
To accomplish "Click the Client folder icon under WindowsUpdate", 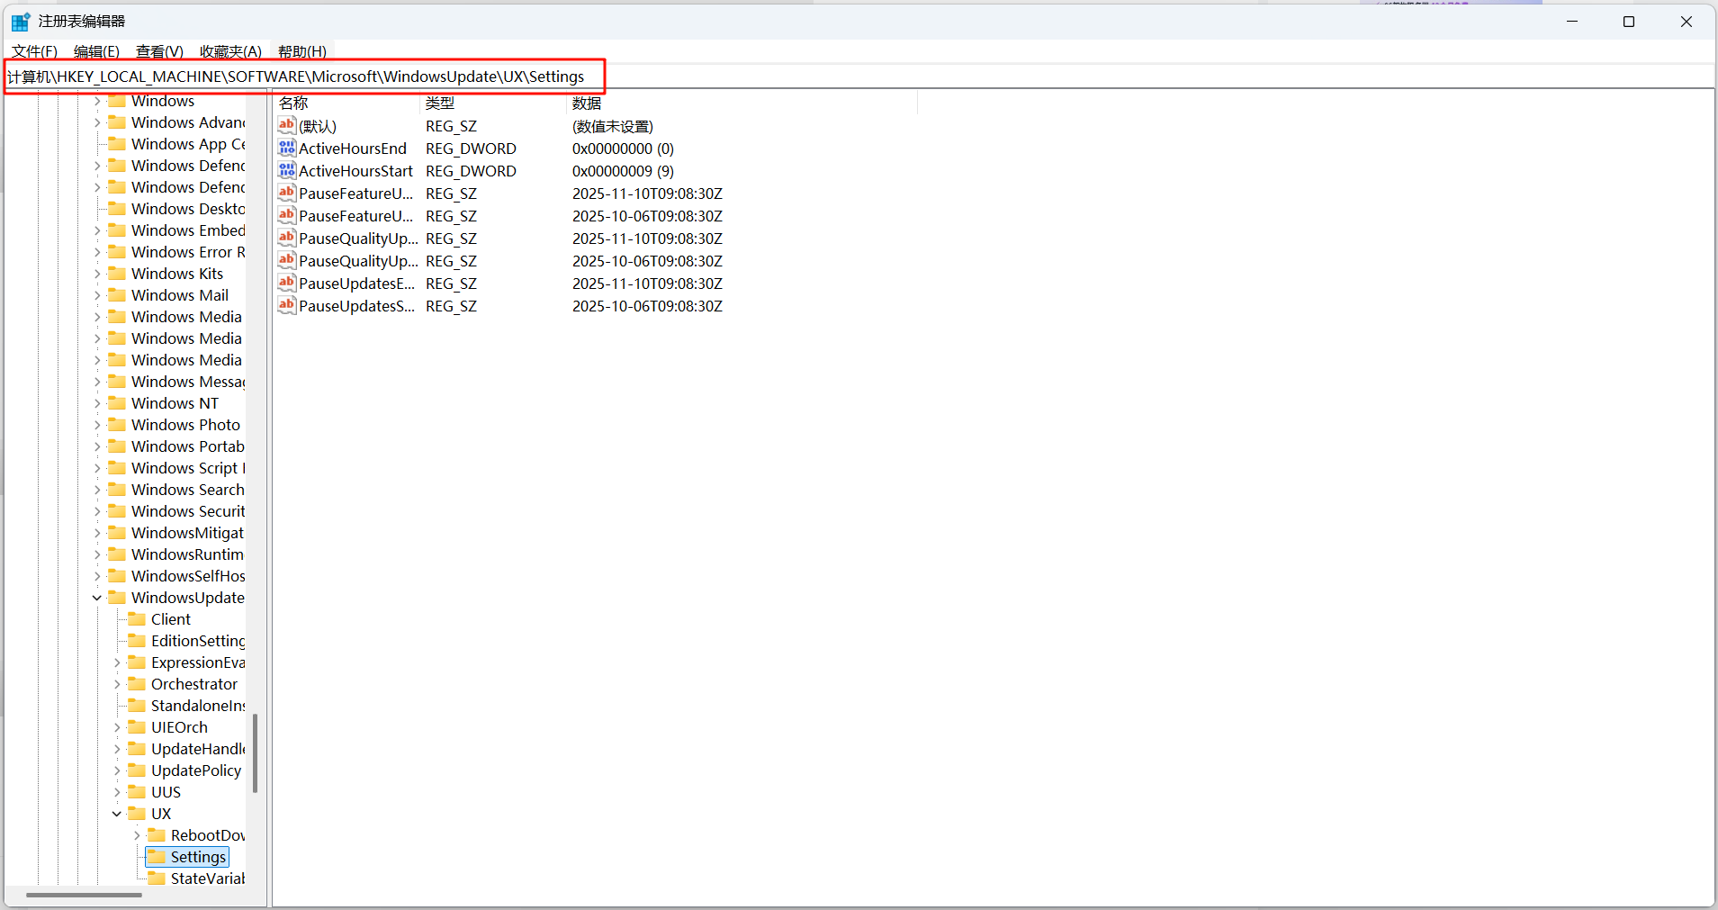I will coord(137,619).
